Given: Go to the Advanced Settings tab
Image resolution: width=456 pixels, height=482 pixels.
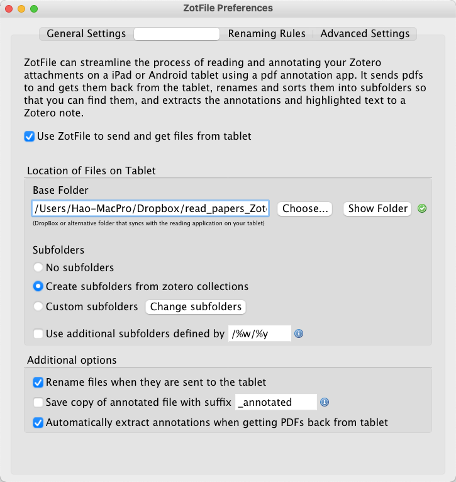Looking at the screenshot, I should (x=365, y=34).
